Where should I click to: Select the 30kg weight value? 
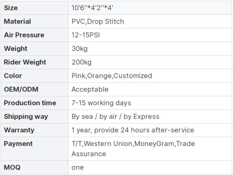click(80, 49)
